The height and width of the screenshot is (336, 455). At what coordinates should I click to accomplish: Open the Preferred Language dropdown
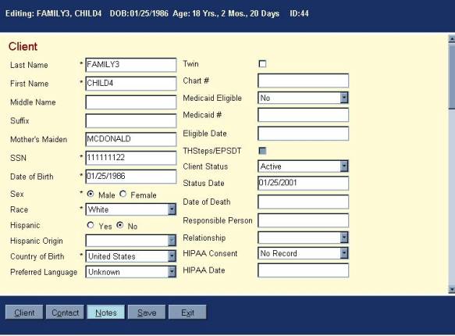[x=131, y=272]
